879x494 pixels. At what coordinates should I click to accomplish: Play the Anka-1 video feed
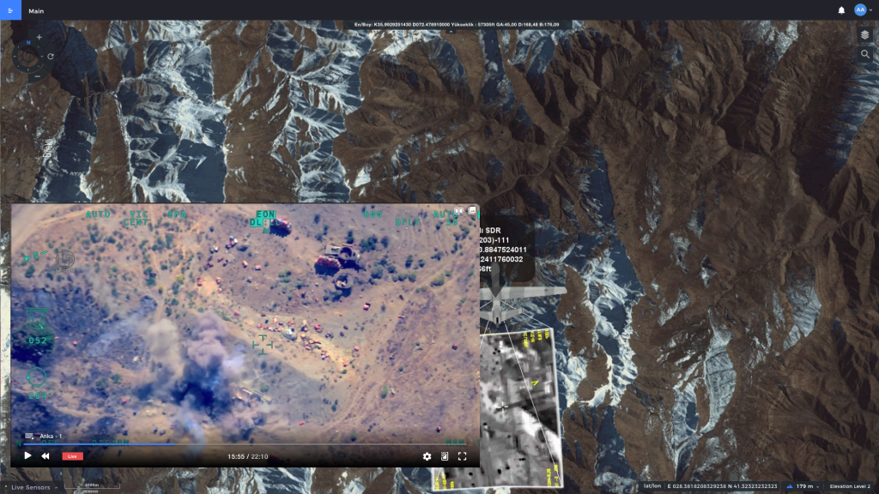click(27, 456)
